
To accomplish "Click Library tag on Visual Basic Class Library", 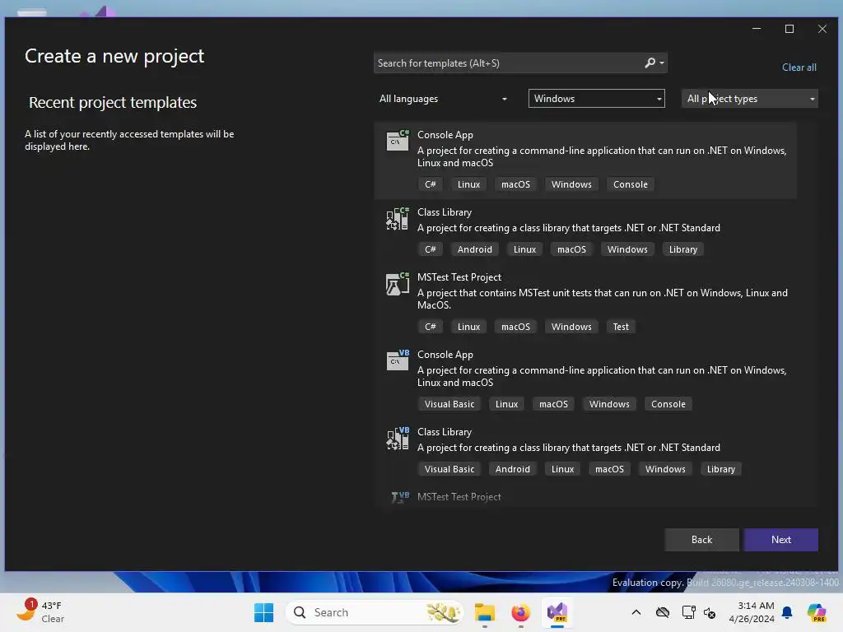I will click(x=720, y=469).
